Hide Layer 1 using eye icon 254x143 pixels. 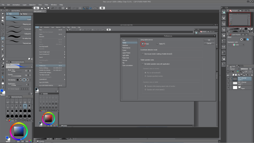228,83
